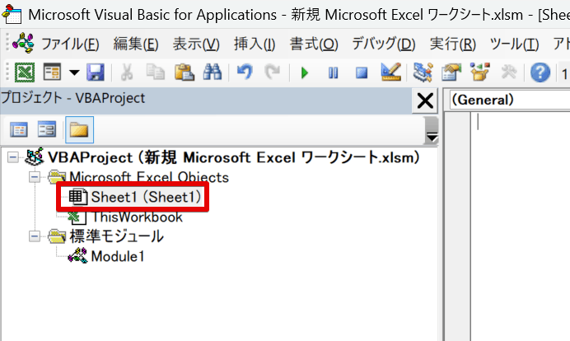This screenshot has width=570, height=341.
Task: Click the Redo arrow icon
Action: click(x=273, y=72)
